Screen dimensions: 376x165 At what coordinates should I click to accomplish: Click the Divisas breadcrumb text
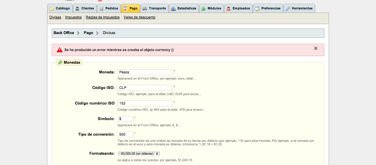(109, 33)
